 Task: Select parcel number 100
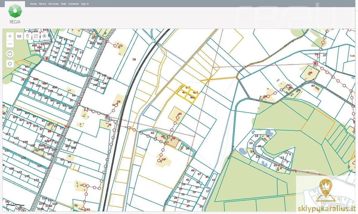coord(12,168)
